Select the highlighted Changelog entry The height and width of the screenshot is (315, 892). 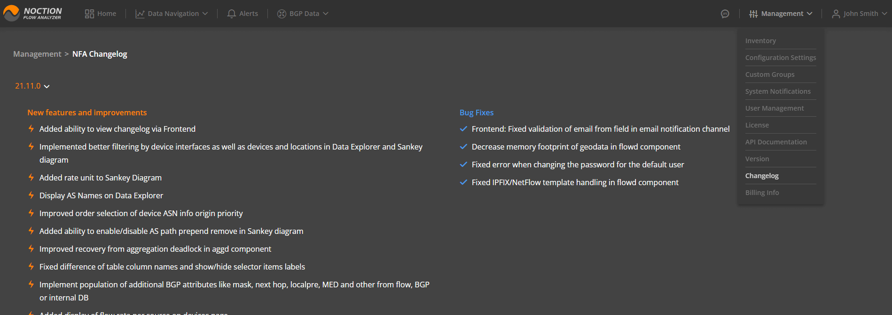click(x=762, y=176)
